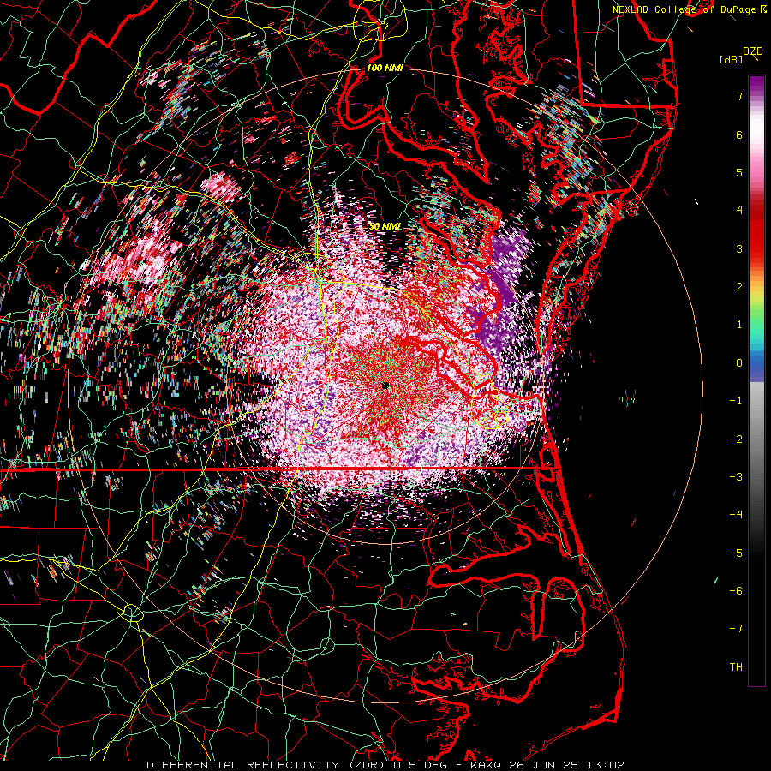This screenshot has height=771, width=771.
Task: Select the 6 value on the dB scale
Action: 739,134
